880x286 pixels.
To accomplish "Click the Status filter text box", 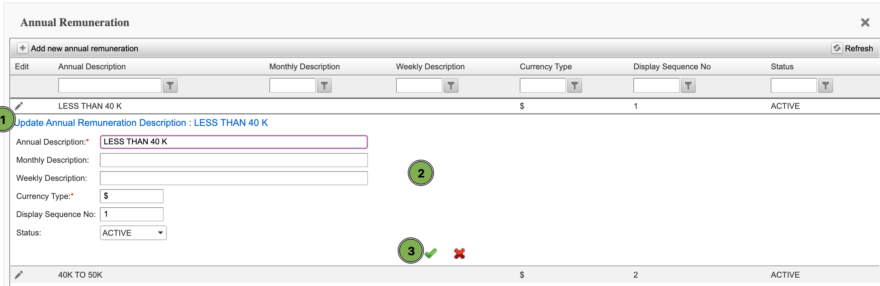I will pos(794,86).
